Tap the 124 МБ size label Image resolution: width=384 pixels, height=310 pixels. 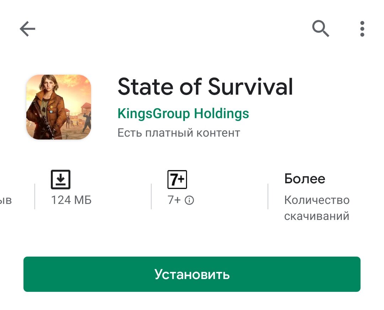pos(71,200)
